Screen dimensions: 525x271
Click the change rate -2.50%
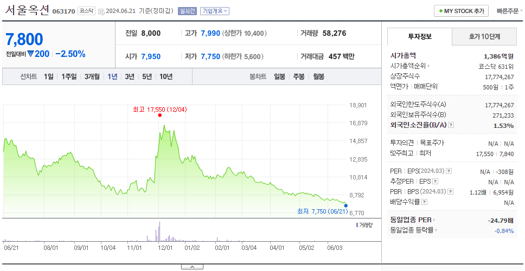pos(71,54)
